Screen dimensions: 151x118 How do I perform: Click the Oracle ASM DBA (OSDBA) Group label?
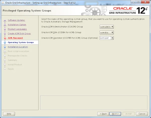(61, 32)
